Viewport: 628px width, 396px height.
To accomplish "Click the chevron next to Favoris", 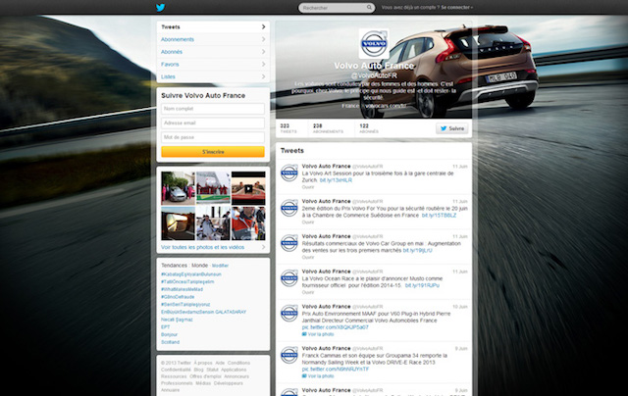I will [x=264, y=64].
